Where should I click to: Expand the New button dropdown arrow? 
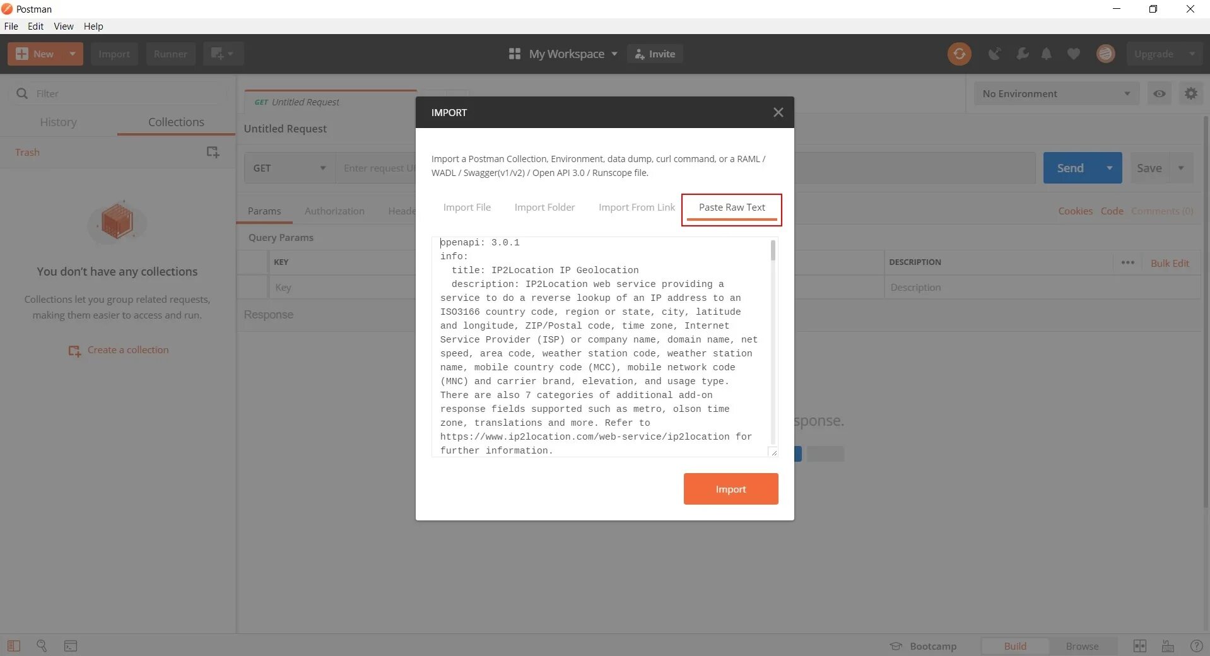(x=73, y=54)
